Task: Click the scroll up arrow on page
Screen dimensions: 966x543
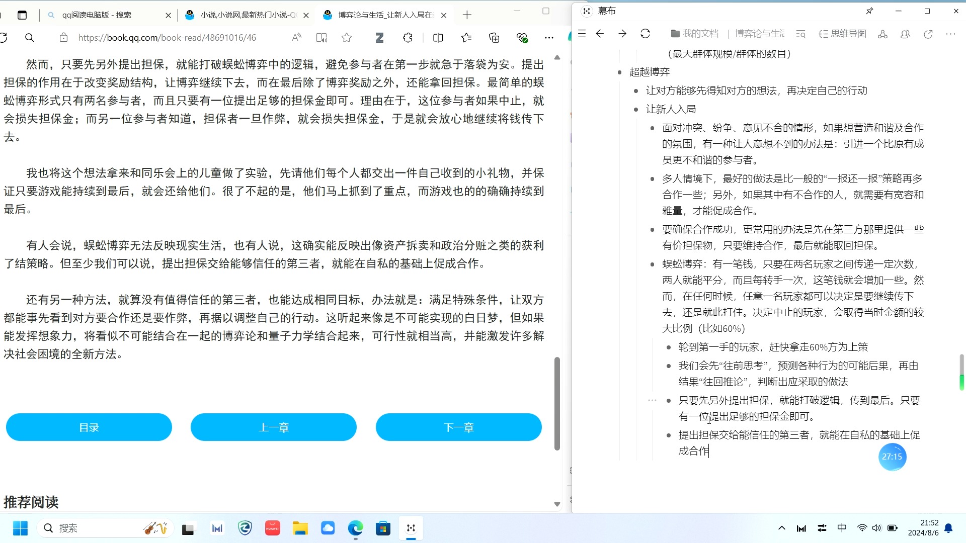Action: pyautogui.click(x=557, y=57)
